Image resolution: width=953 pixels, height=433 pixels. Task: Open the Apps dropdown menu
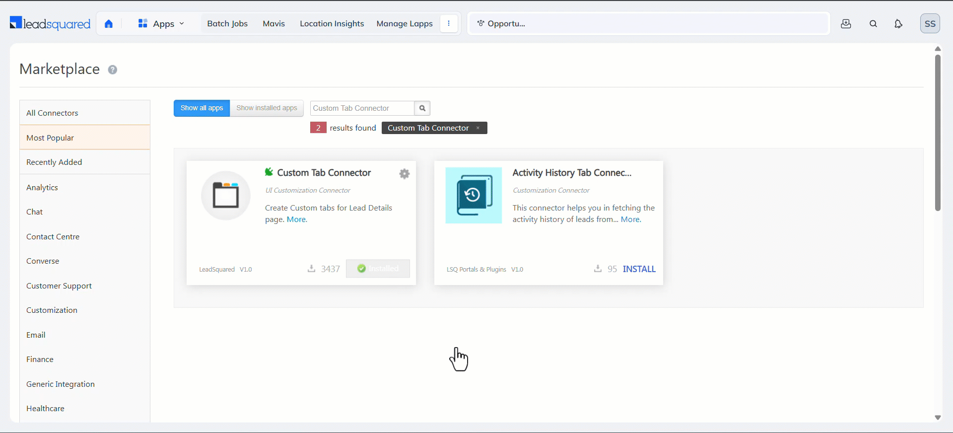pos(161,24)
